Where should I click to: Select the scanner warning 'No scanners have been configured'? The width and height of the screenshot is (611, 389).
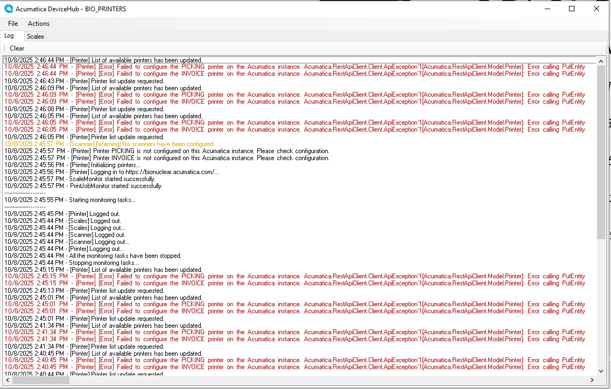click(109, 144)
